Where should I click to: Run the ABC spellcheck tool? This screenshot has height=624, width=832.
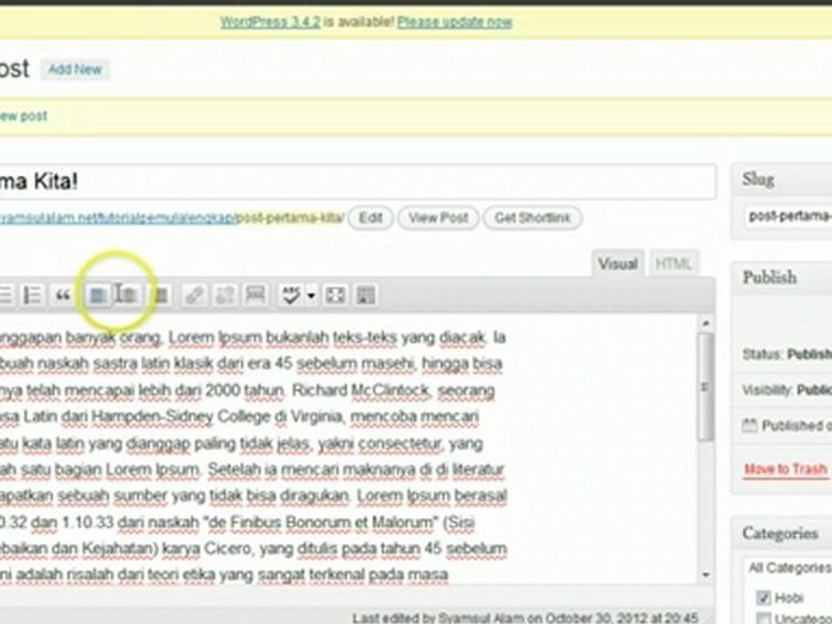291,295
